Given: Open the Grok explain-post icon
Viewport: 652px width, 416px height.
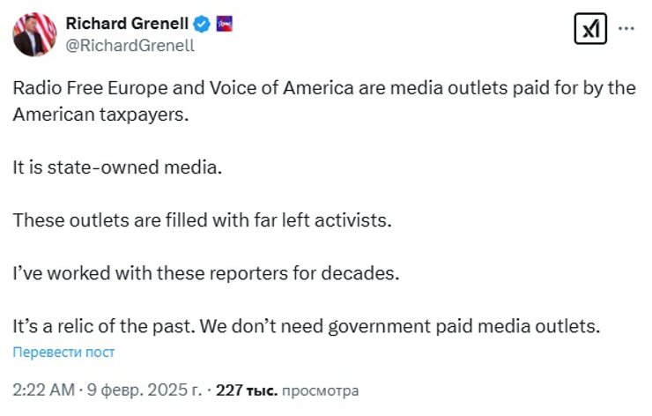Looking at the screenshot, I should pos(589,31).
